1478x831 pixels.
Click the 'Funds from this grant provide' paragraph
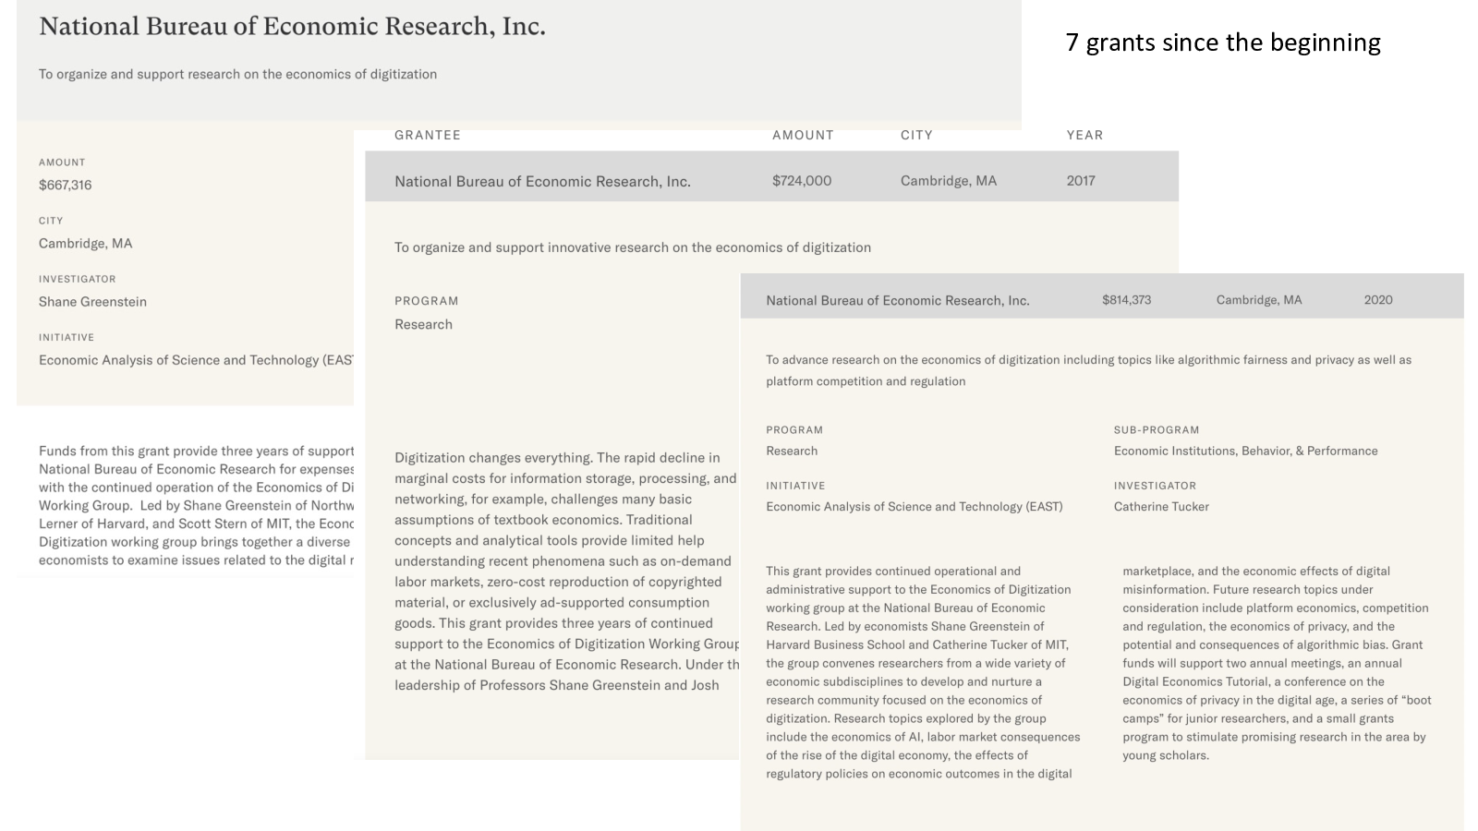pos(196,505)
